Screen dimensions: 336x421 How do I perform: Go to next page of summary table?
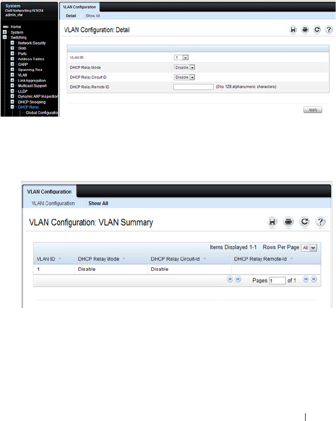coord(306,279)
